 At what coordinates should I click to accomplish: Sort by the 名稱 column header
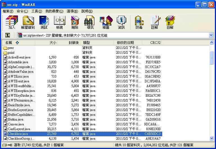click(x=19, y=43)
